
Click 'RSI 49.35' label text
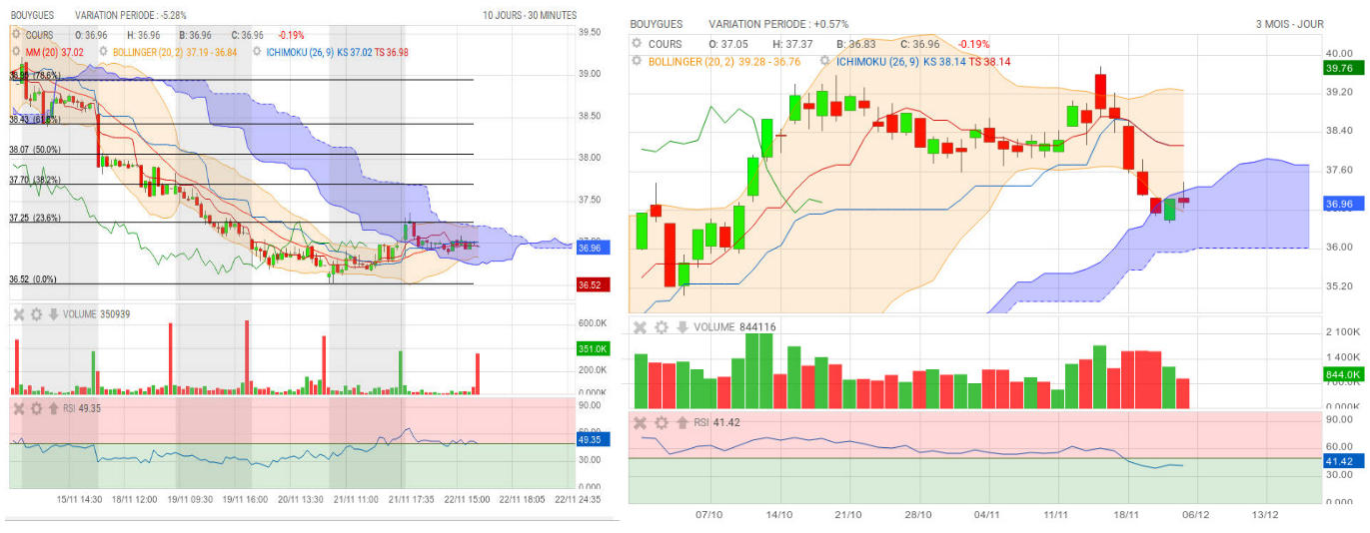[83, 408]
